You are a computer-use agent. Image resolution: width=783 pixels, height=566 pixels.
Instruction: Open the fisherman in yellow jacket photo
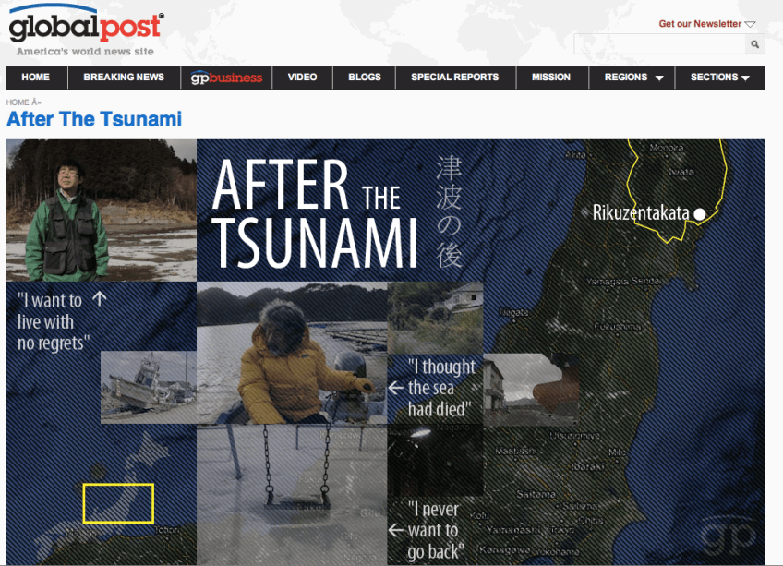tap(292, 354)
